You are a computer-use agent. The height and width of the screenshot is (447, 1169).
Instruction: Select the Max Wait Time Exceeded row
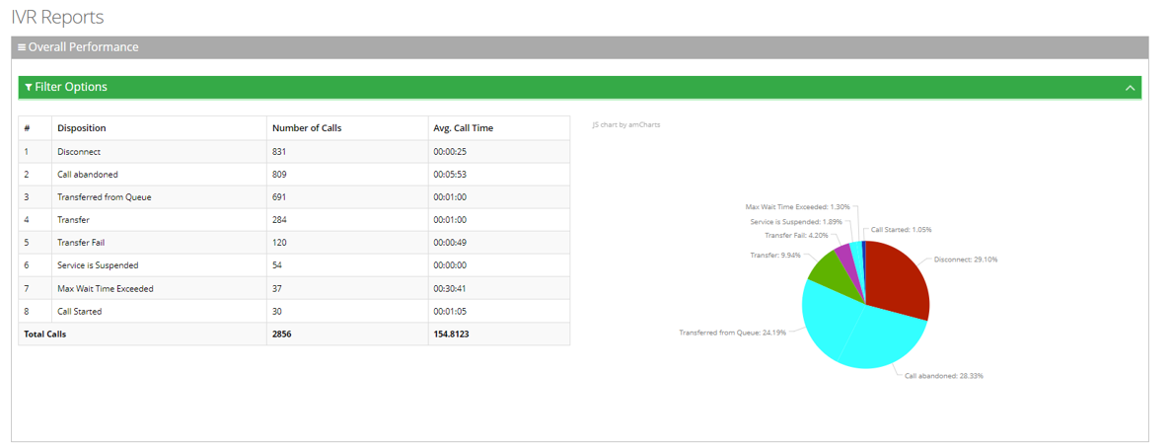294,288
